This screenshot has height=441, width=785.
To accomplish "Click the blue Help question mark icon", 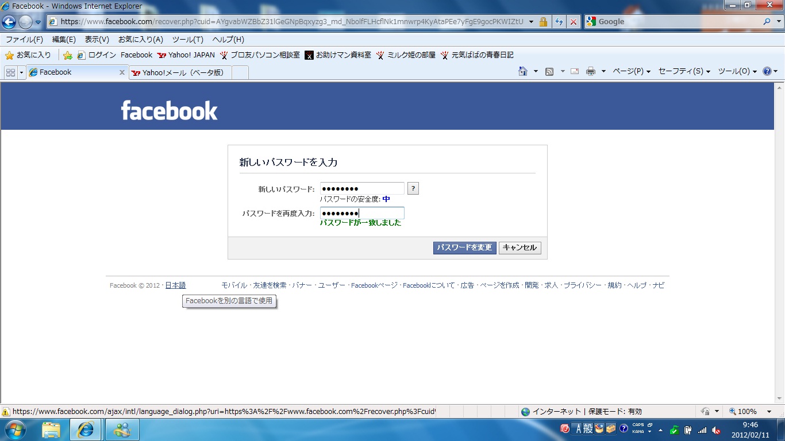I will (x=767, y=72).
